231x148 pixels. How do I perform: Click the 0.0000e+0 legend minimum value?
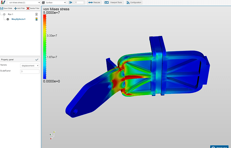(52, 81)
